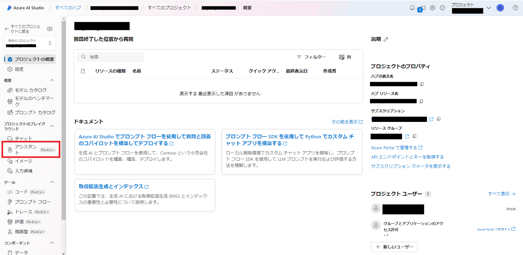Click その他を表示 link

point(347,122)
